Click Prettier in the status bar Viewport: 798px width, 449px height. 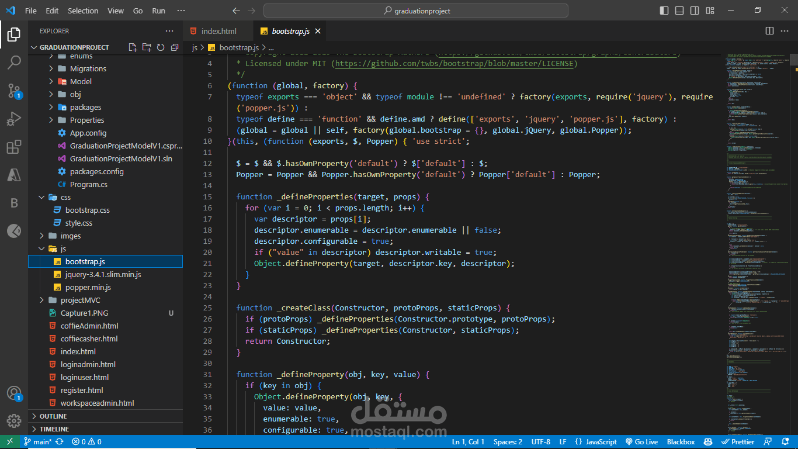(x=738, y=442)
